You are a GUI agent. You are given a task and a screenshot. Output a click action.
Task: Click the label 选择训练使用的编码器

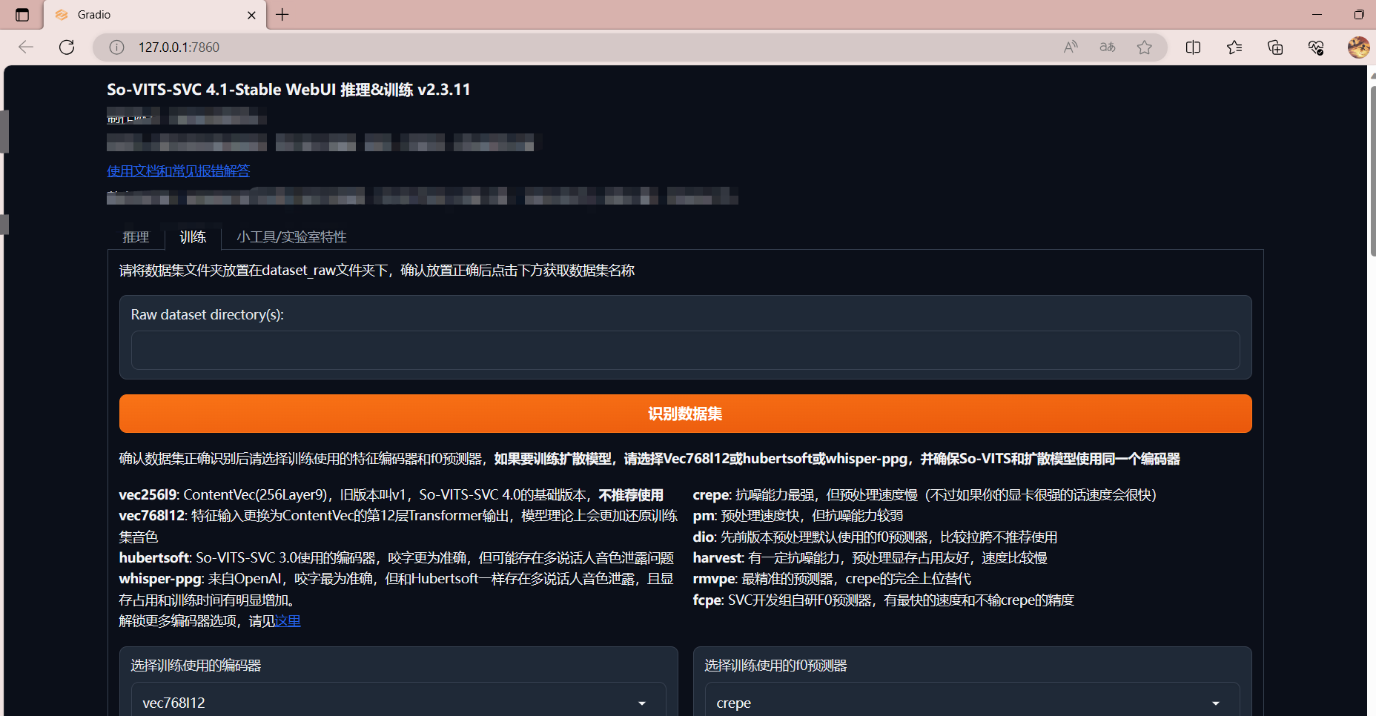coord(196,666)
